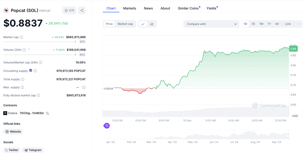Click the Market cap rank progress bar
Image resolution: width=306 pixels, height=156 pixels.
(x=39, y=42)
